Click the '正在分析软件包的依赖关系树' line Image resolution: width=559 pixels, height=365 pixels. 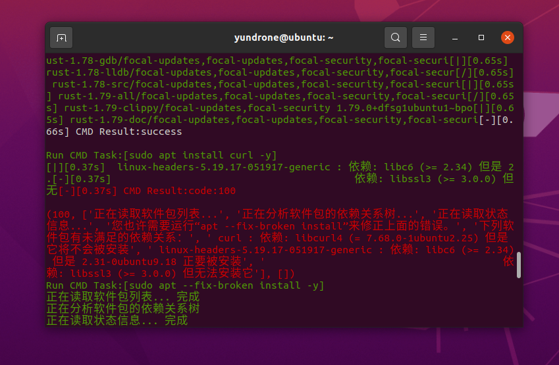click(x=123, y=308)
